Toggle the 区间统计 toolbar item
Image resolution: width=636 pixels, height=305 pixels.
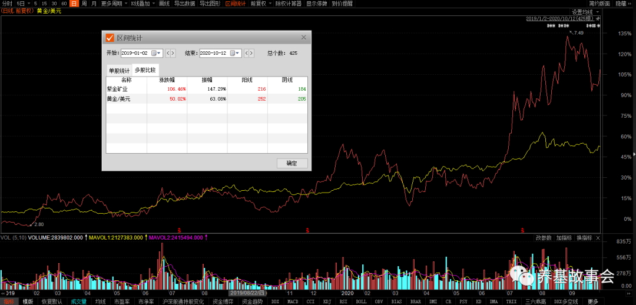235,4
